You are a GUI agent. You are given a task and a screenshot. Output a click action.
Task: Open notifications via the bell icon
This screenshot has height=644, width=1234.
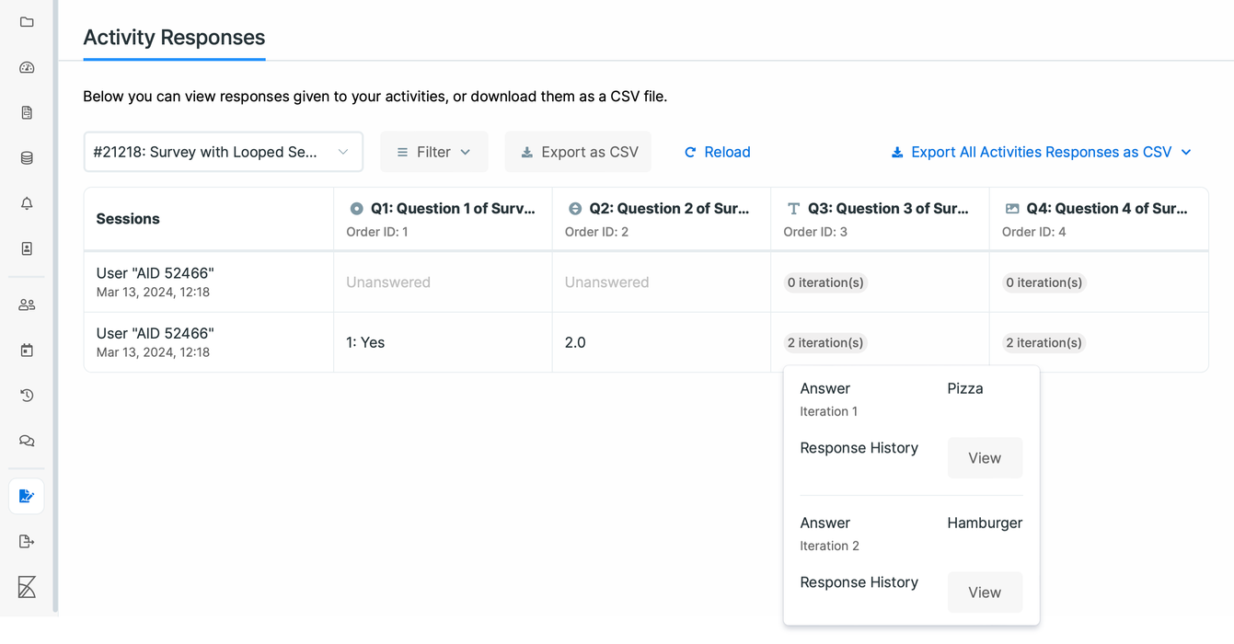[26, 203]
